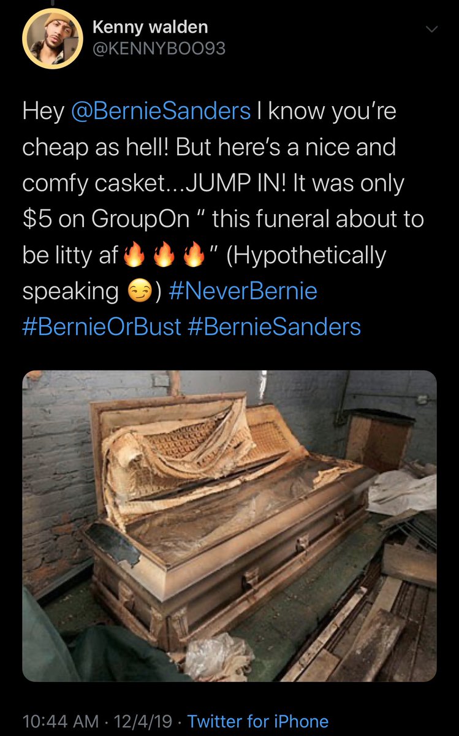Open the #BernieSanders hashtag
Image resolution: width=459 pixels, height=736 pixels.
(x=275, y=326)
